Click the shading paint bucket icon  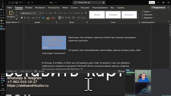coord(79,18)
